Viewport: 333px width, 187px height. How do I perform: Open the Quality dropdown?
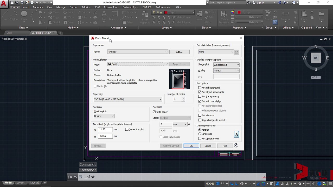tap(226, 71)
